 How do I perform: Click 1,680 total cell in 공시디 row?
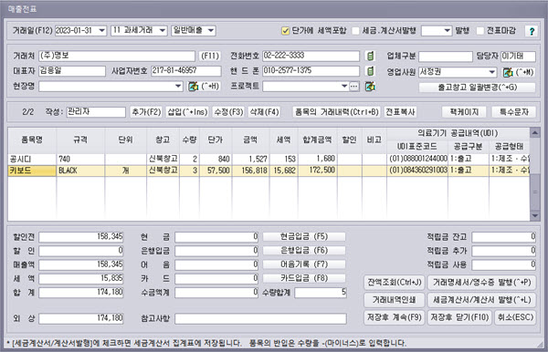point(318,159)
